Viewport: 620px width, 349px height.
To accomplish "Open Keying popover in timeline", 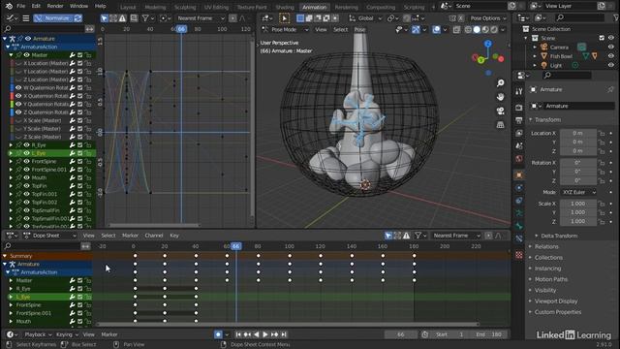I will (67, 334).
